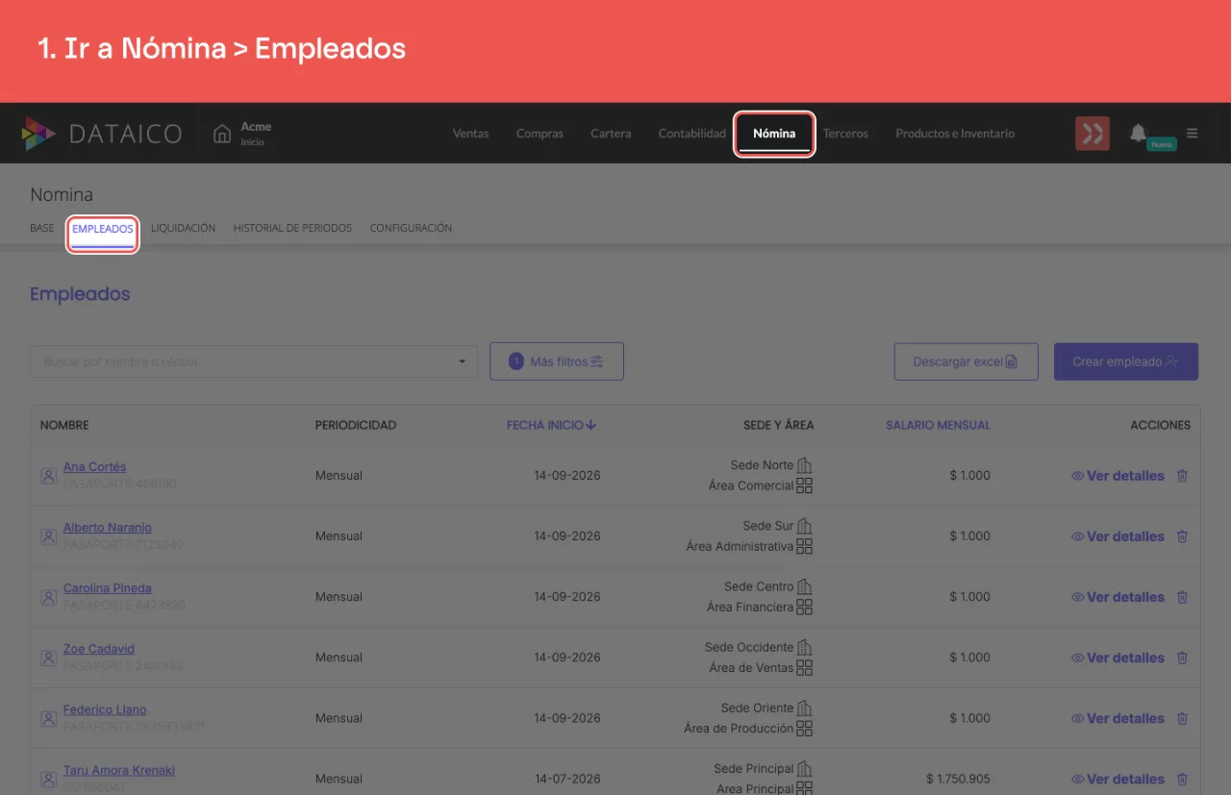The width and height of the screenshot is (1231, 795).
Task: Click the building icon next to Sede Occidente
Action: (x=805, y=647)
